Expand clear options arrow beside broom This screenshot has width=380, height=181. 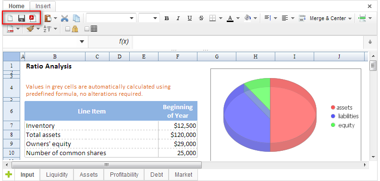click(x=38, y=29)
